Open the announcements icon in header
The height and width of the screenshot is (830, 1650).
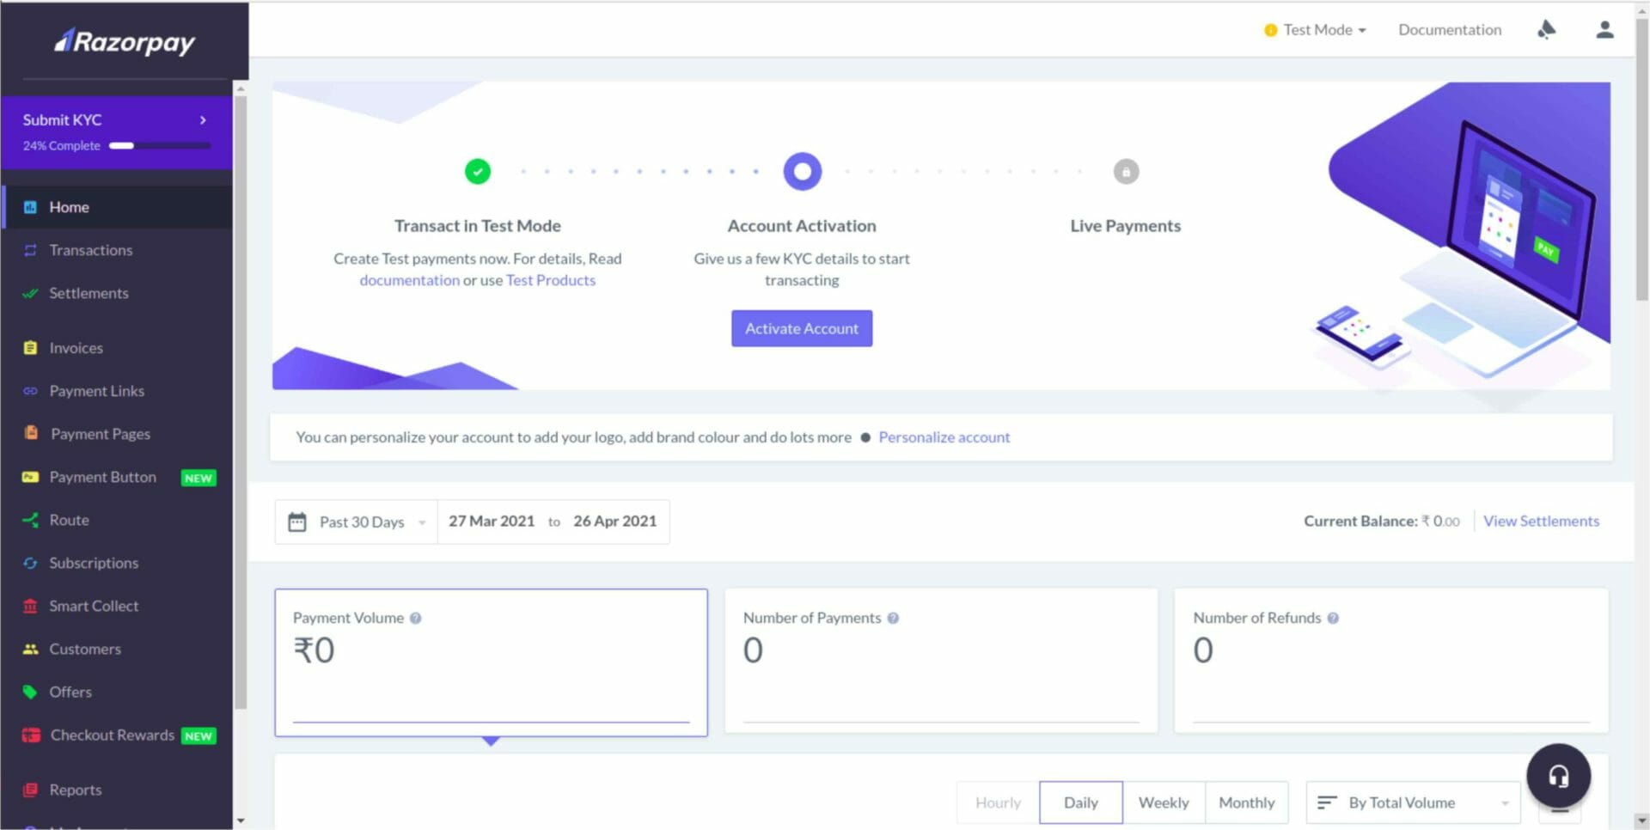pyautogui.click(x=1546, y=29)
